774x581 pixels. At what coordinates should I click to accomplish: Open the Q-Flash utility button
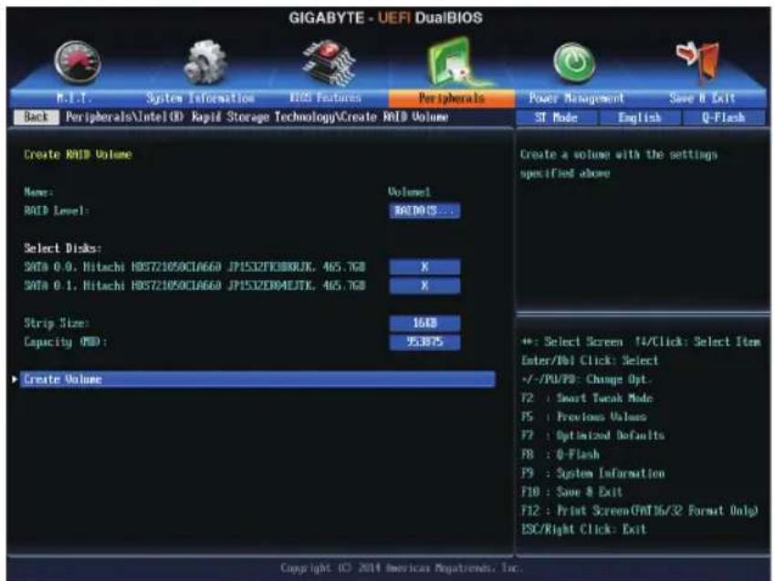(x=724, y=118)
